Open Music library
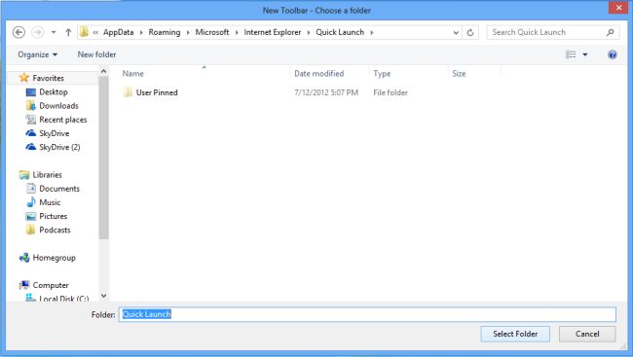Screen dimensions: 633x357 [50, 202]
